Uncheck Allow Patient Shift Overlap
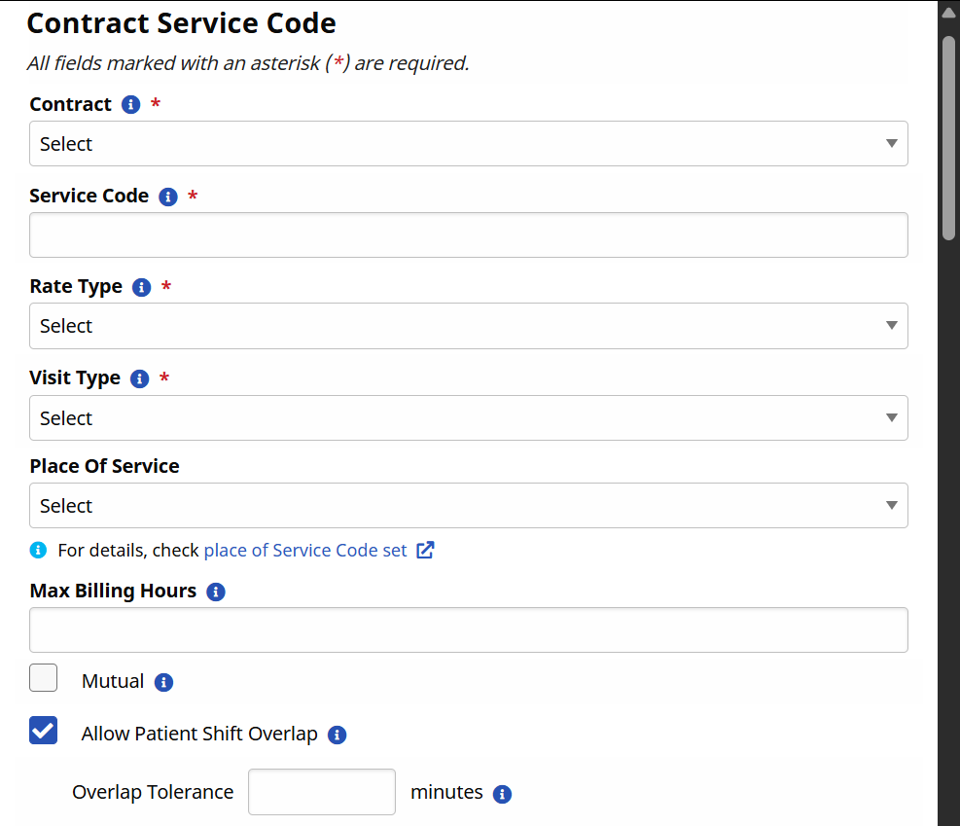The image size is (960, 826). [44, 731]
